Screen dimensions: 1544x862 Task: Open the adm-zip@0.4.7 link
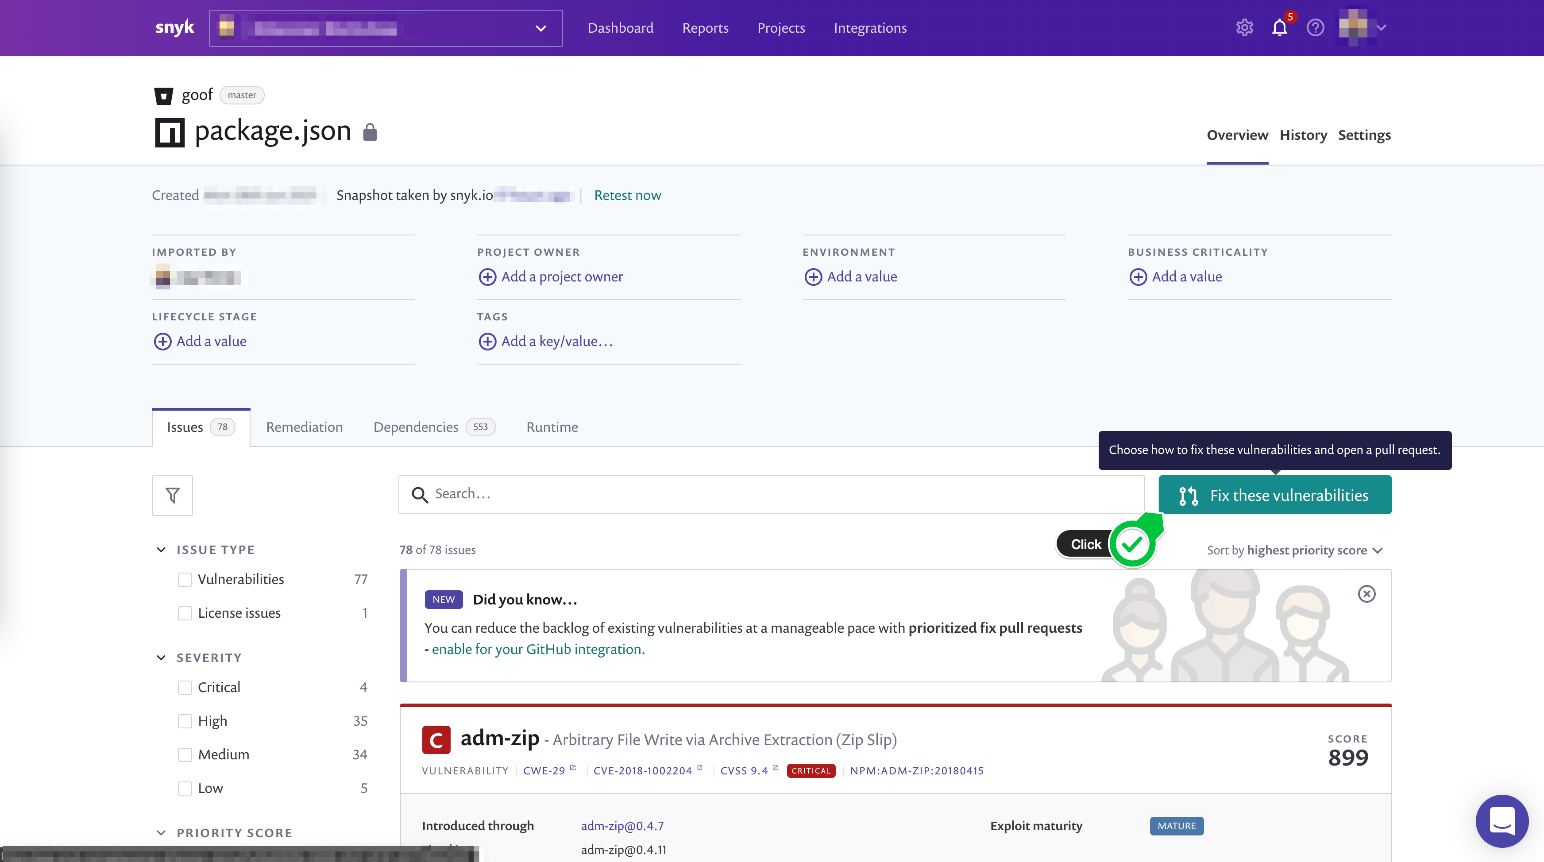622,825
